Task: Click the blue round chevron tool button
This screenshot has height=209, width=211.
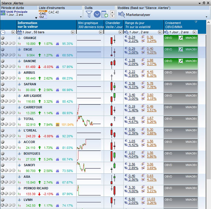Action: click(x=97, y=14)
